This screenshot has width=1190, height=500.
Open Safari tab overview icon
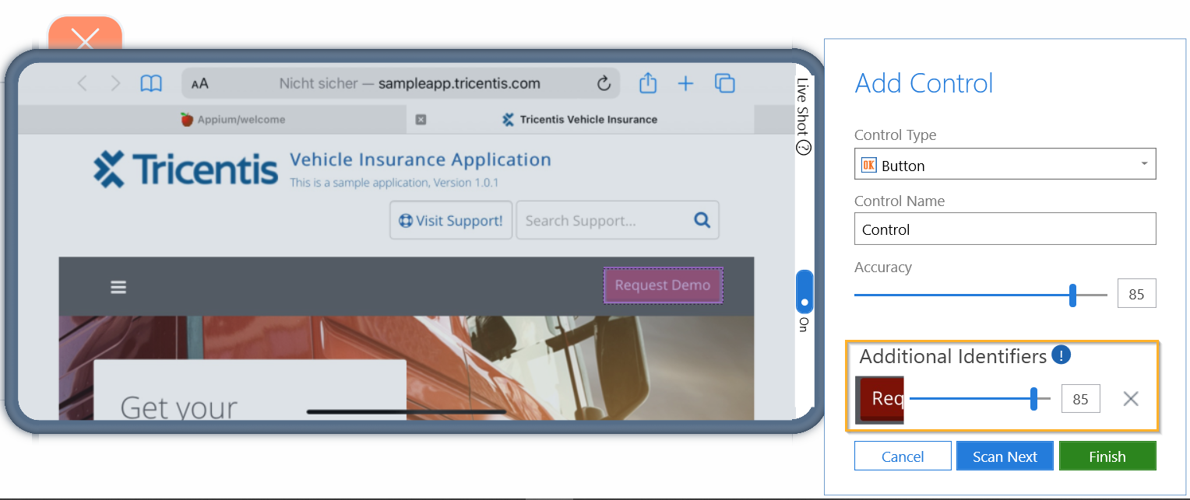(725, 83)
